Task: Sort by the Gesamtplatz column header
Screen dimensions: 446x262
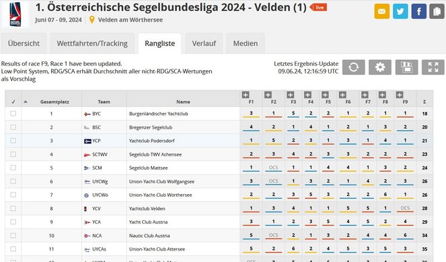Action: click(54, 102)
